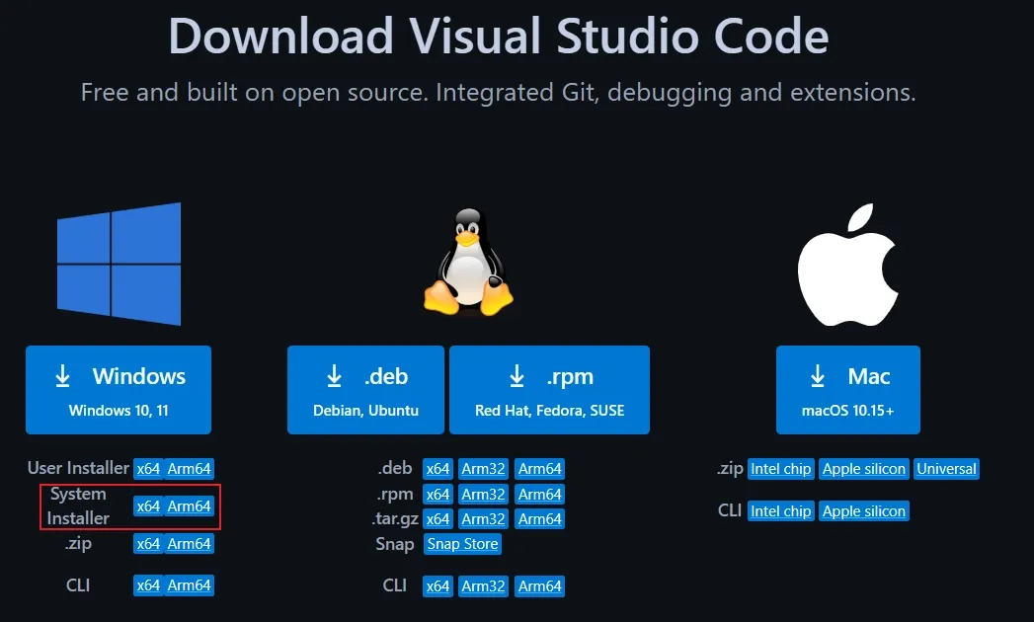Pick the Linux .rpm Arm32 link
Screen dimensions: 1034x622
point(483,494)
